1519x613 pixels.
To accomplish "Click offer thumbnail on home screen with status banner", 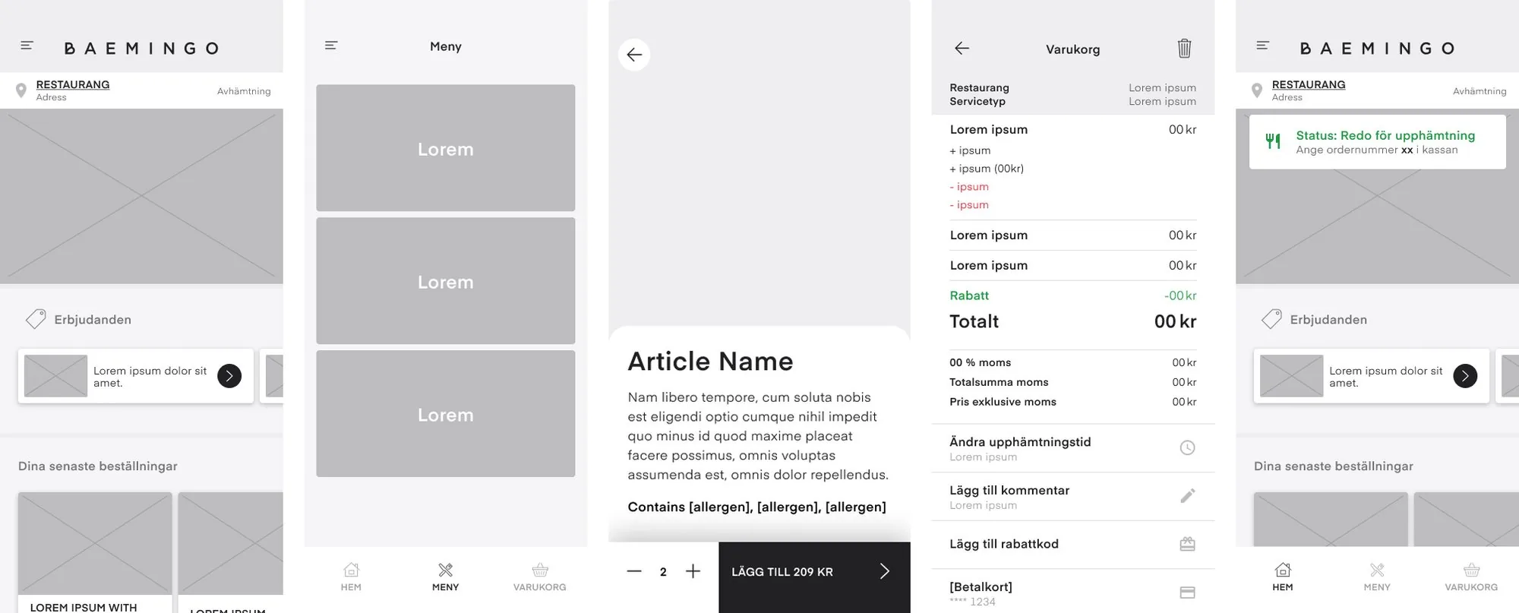I will click(x=1291, y=376).
